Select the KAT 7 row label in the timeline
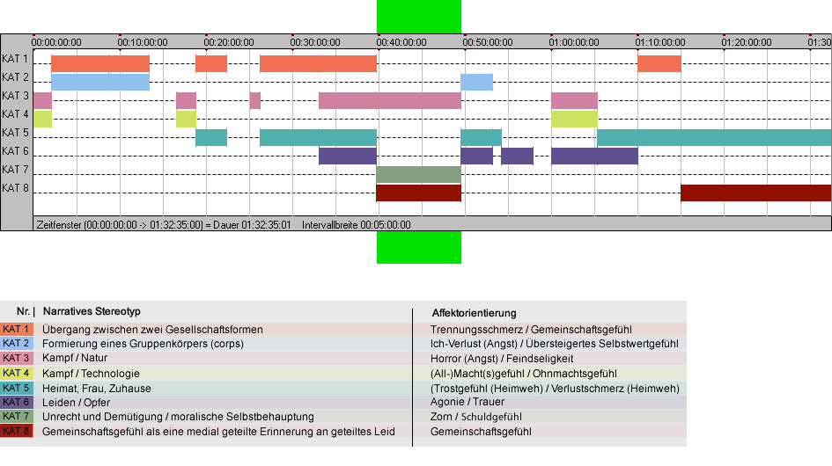832x466 pixels. [x=15, y=170]
